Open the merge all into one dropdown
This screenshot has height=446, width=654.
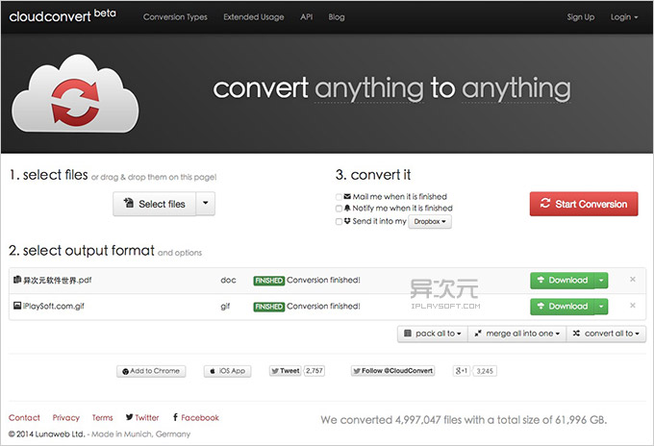tap(516, 334)
